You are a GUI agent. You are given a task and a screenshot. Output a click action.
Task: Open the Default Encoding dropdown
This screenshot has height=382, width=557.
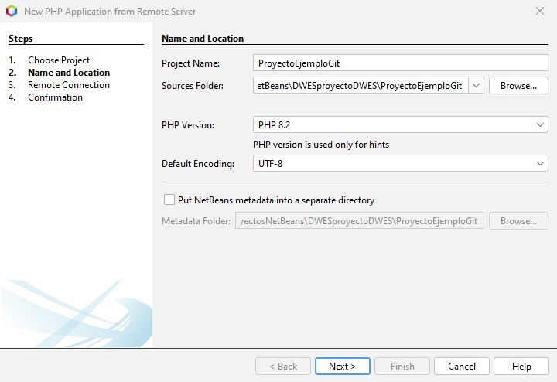pyautogui.click(x=540, y=163)
